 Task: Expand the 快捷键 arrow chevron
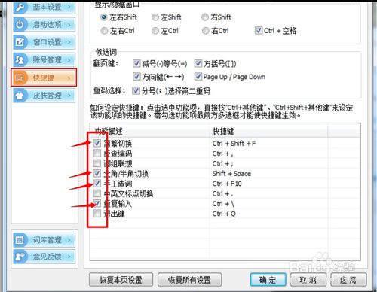[69, 78]
